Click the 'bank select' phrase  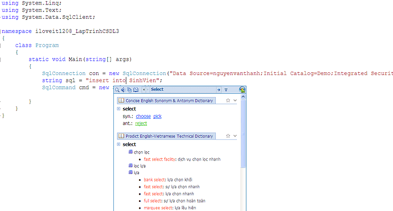(x=154, y=180)
